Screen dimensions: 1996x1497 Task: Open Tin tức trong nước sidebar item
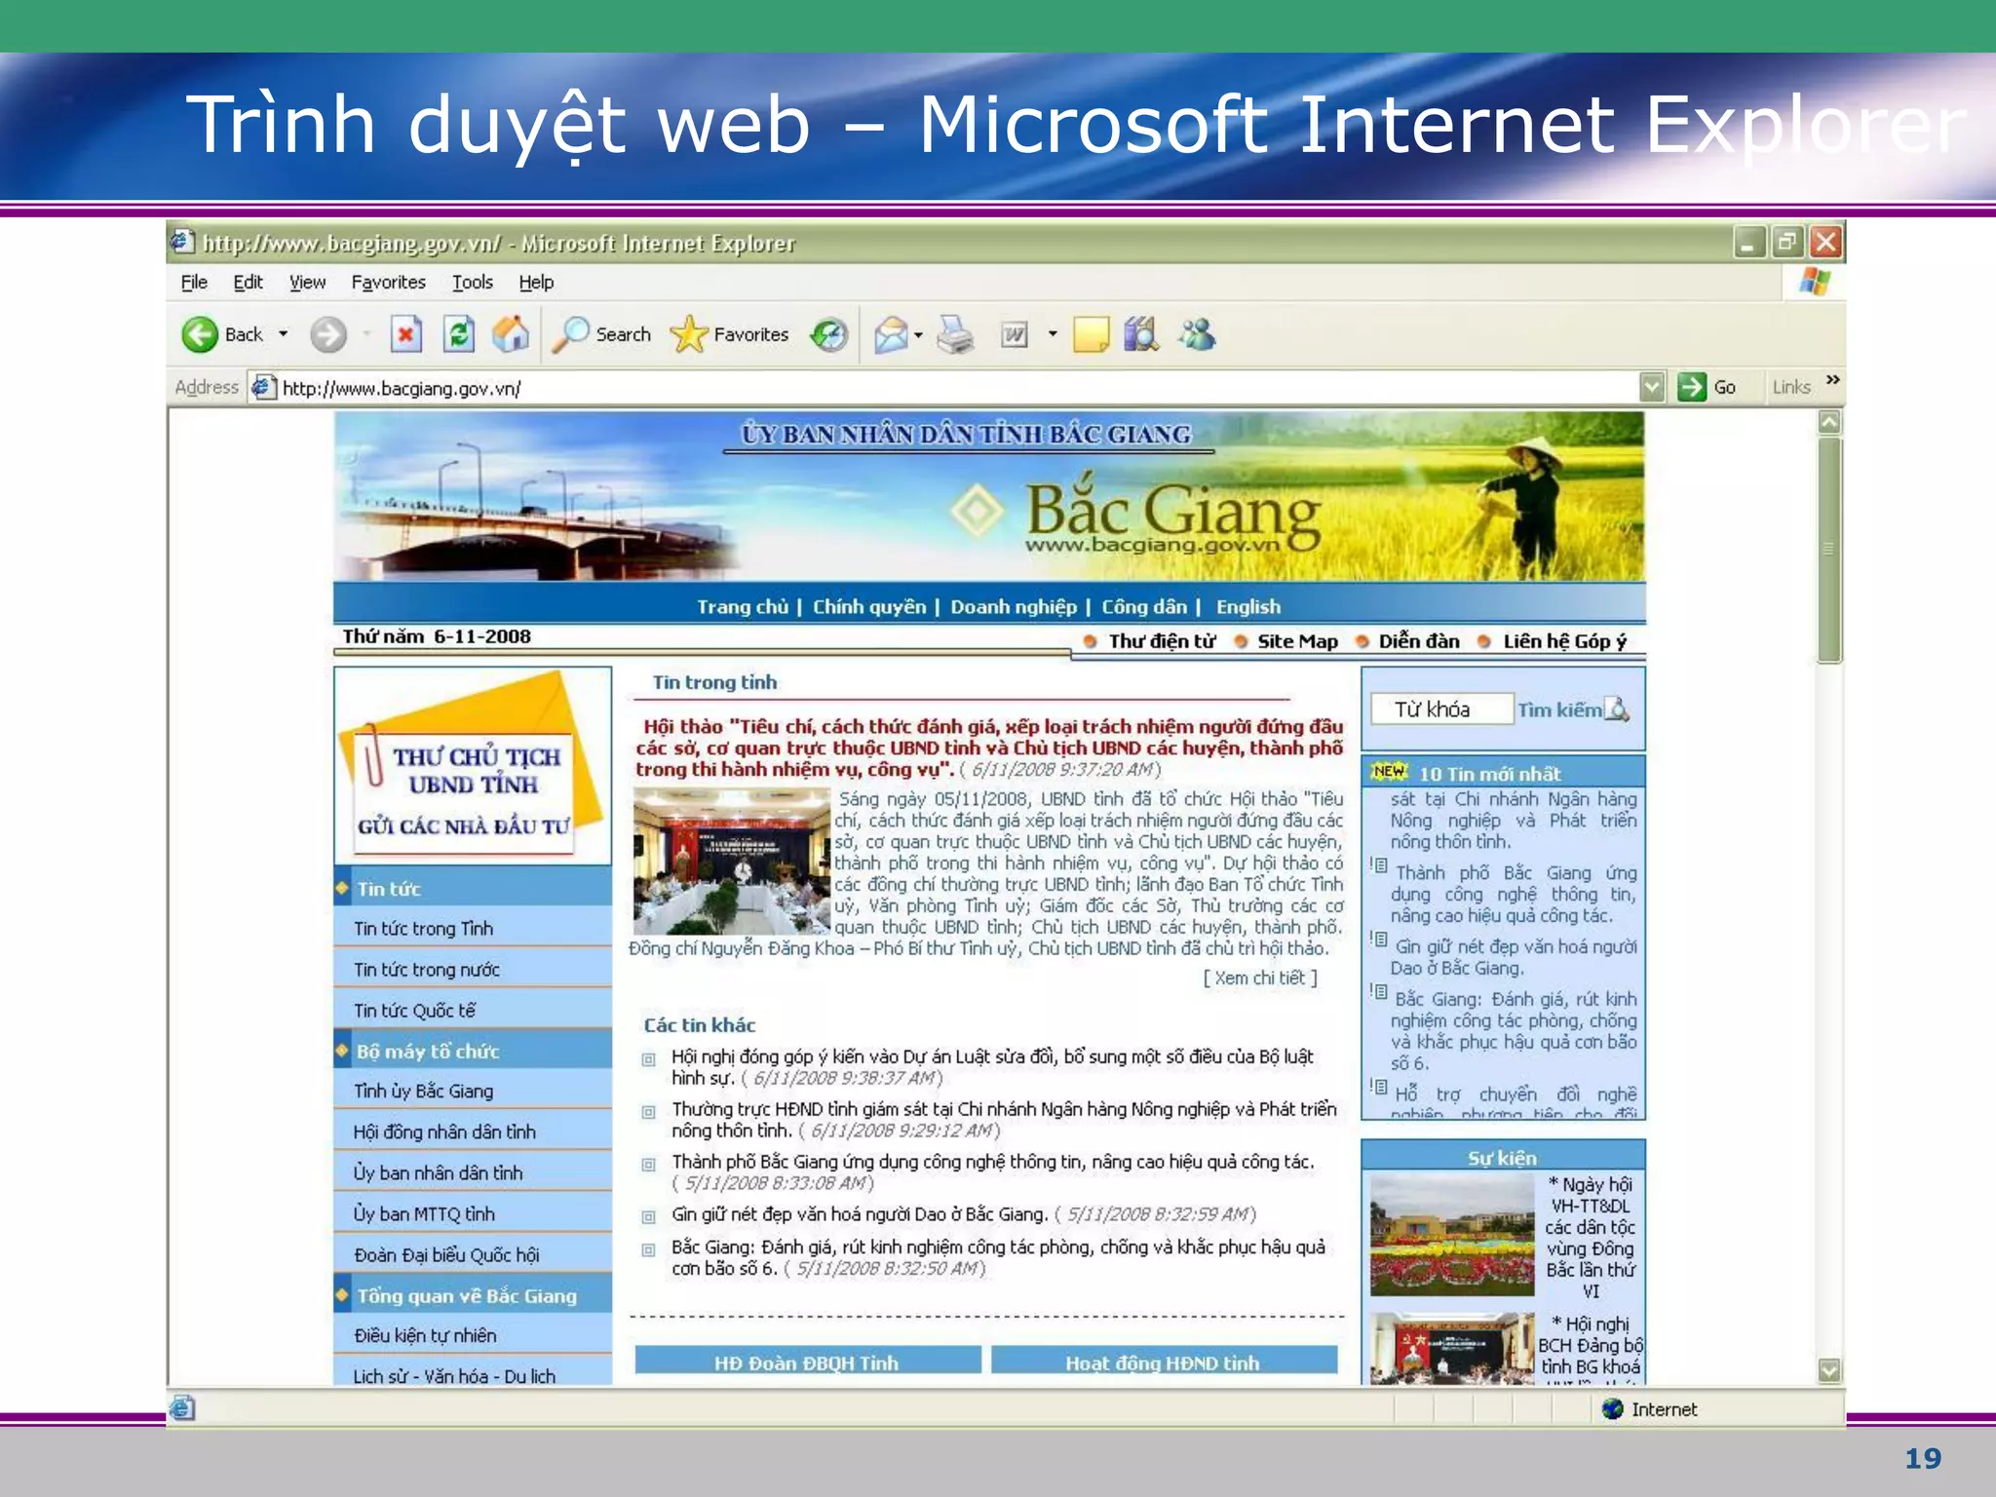point(473,970)
